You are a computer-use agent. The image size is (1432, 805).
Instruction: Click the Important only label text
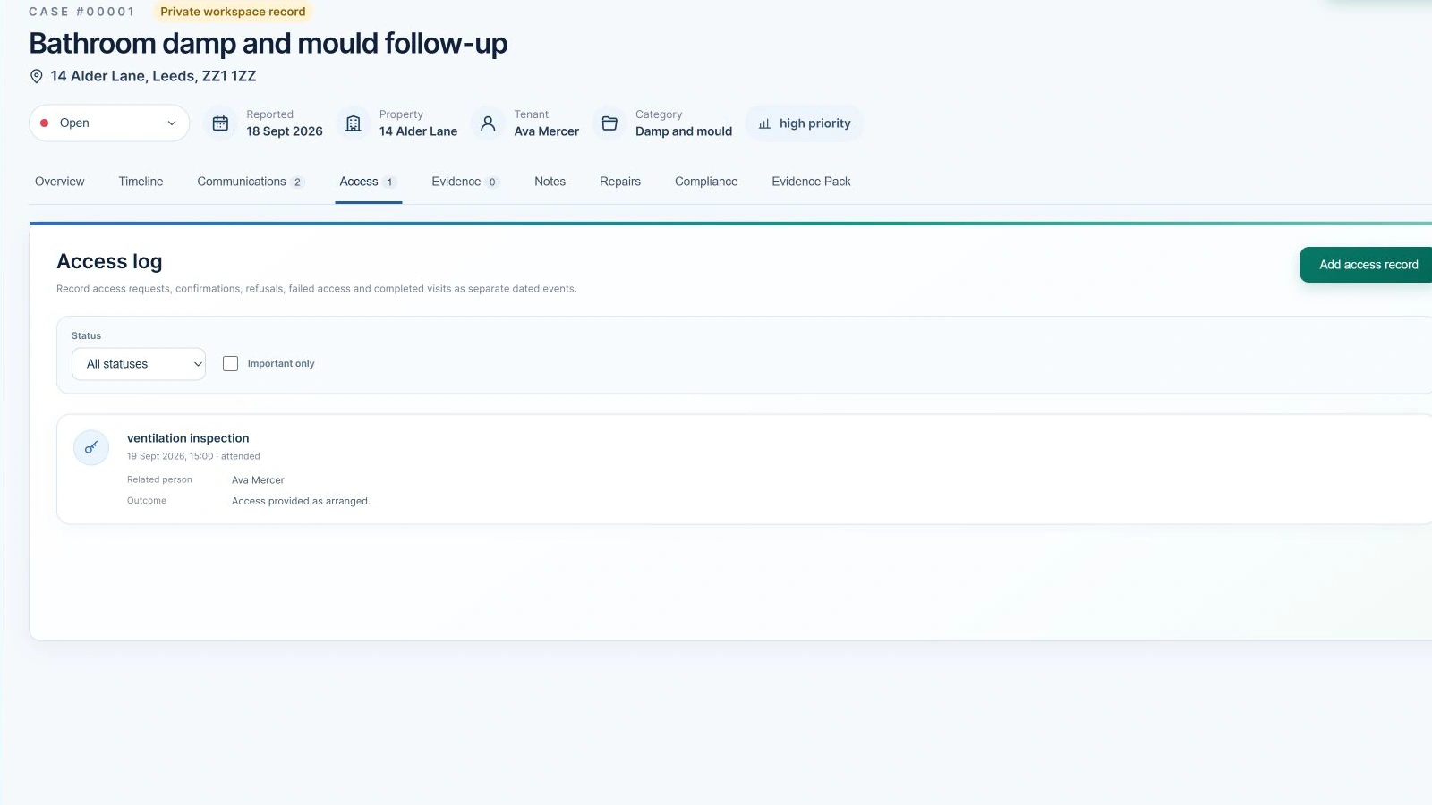coord(281,364)
